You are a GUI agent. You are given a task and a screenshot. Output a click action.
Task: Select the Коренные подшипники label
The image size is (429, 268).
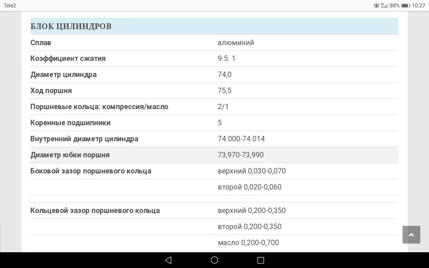tap(70, 123)
